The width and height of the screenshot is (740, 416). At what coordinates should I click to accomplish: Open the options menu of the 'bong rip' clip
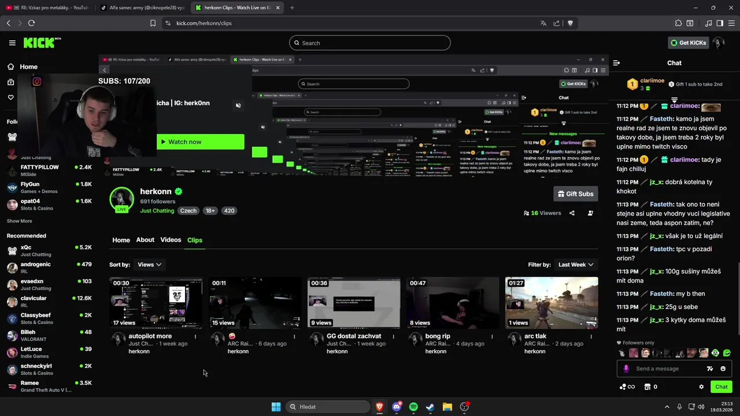[492, 336]
